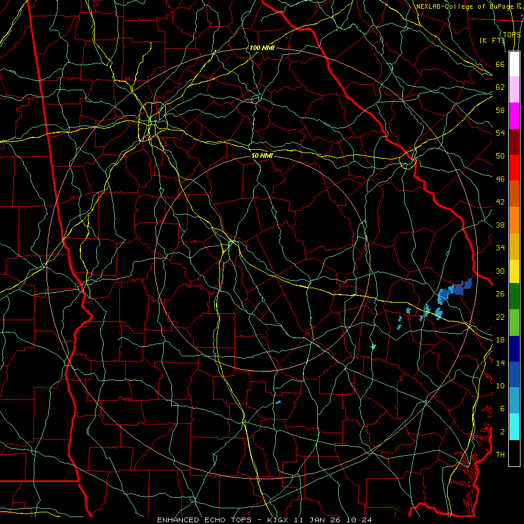The width and height of the screenshot is (524, 524).
Task: Click the bright red legend swatch between 50 and 46
Action: point(514,168)
